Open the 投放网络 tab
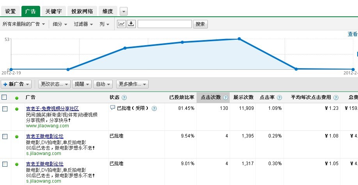Viewport: 358px width, 185px height. [x=82, y=11]
